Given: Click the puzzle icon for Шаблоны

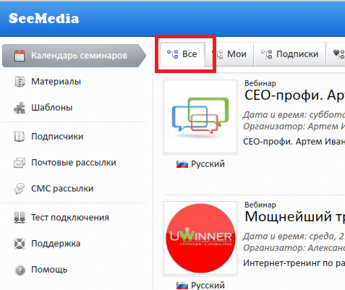Looking at the screenshot, I should (x=20, y=108).
